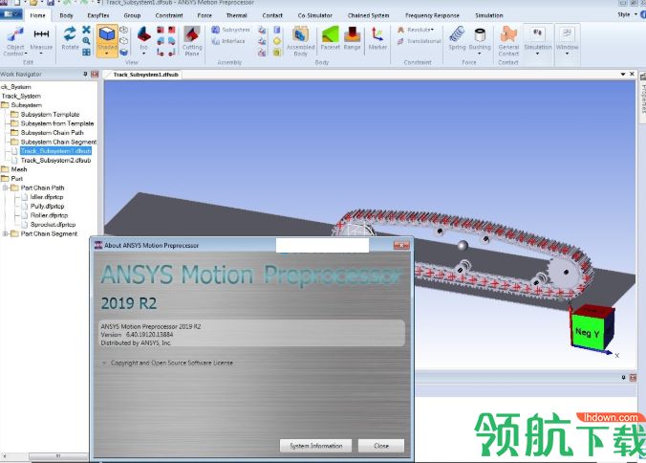Click System Information in About dialog
The width and height of the screenshot is (646, 463).
(316, 446)
